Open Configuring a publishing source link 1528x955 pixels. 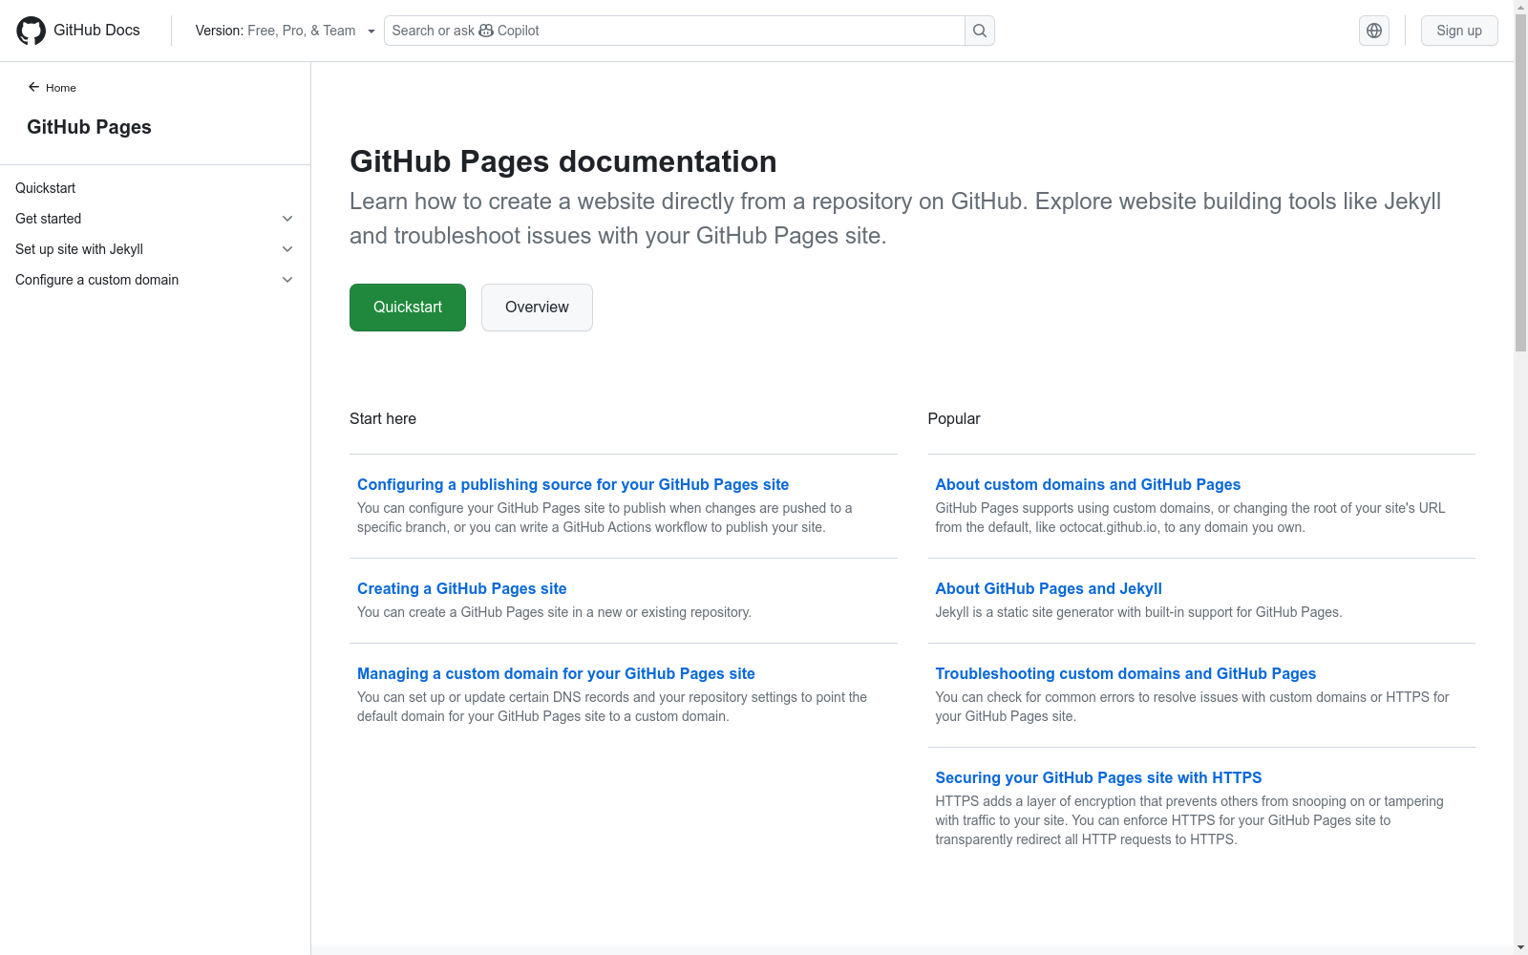[x=573, y=485]
